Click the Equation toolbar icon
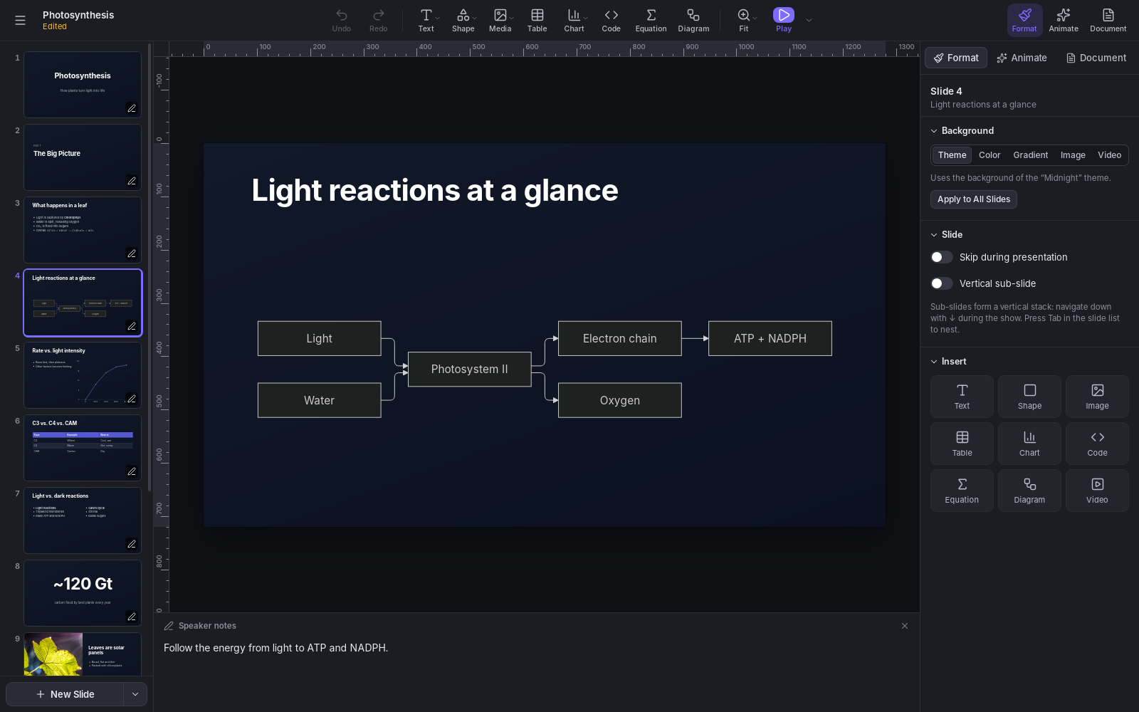 651,20
